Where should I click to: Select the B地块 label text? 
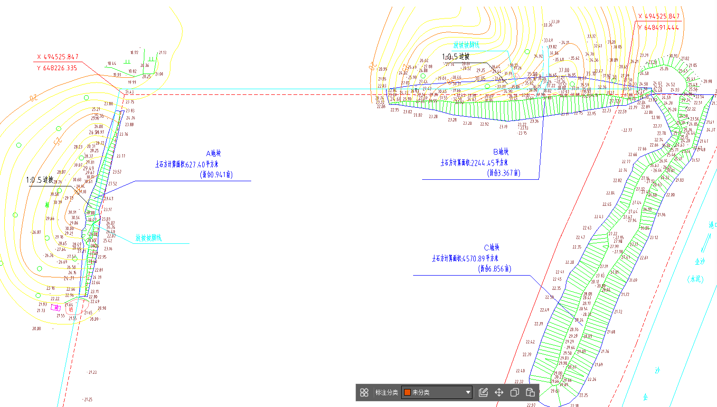[501, 152]
